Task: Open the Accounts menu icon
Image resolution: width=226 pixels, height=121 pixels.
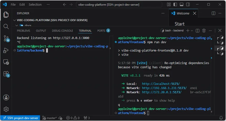Action: 6,98
